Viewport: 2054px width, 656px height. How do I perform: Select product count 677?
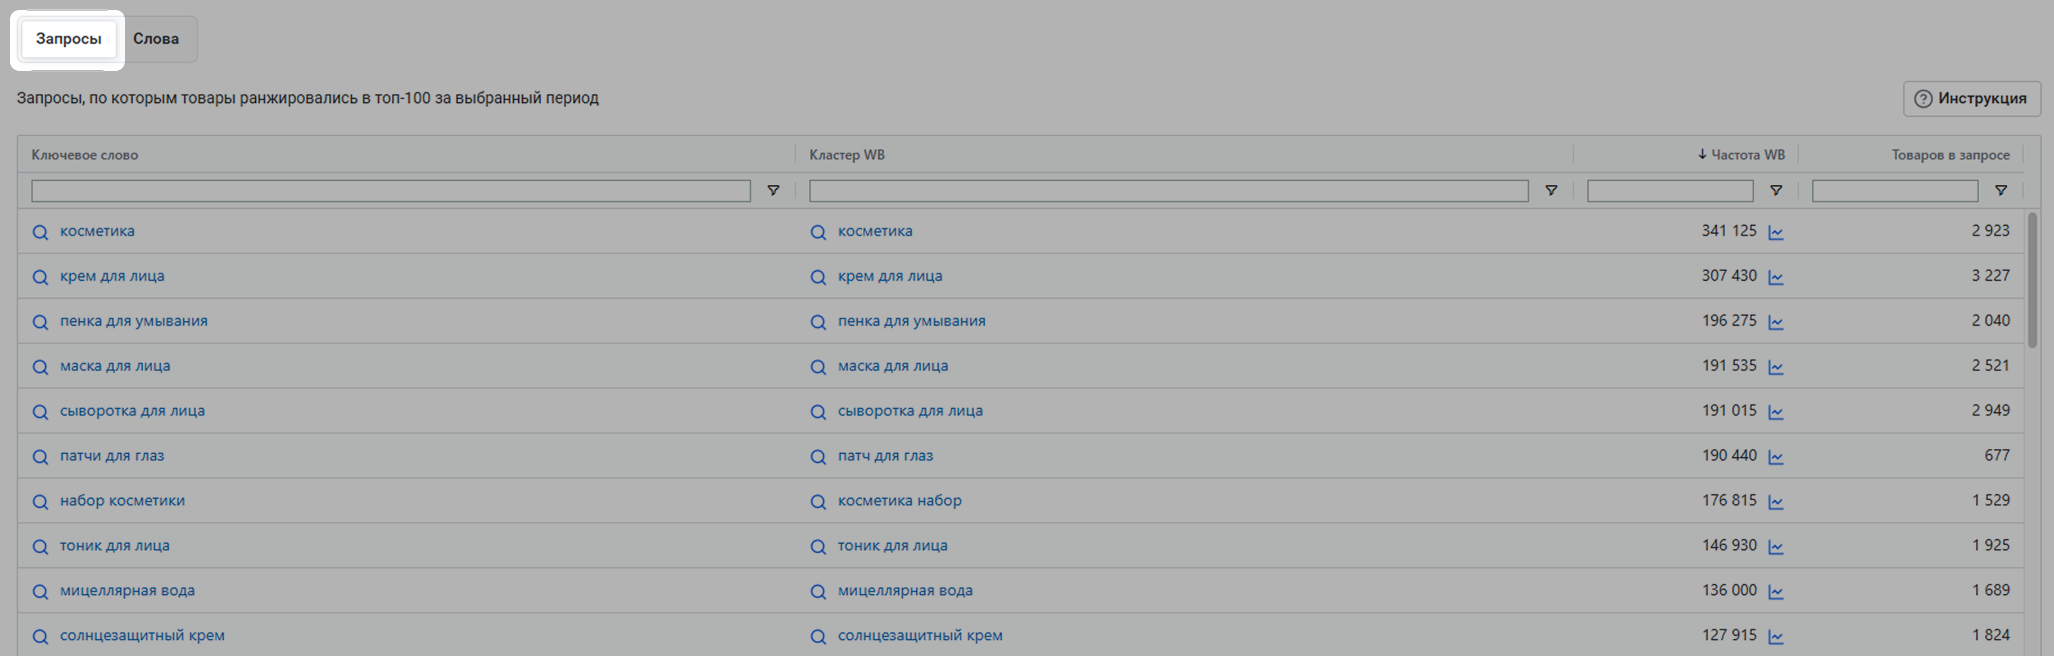tap(1997, 455)
